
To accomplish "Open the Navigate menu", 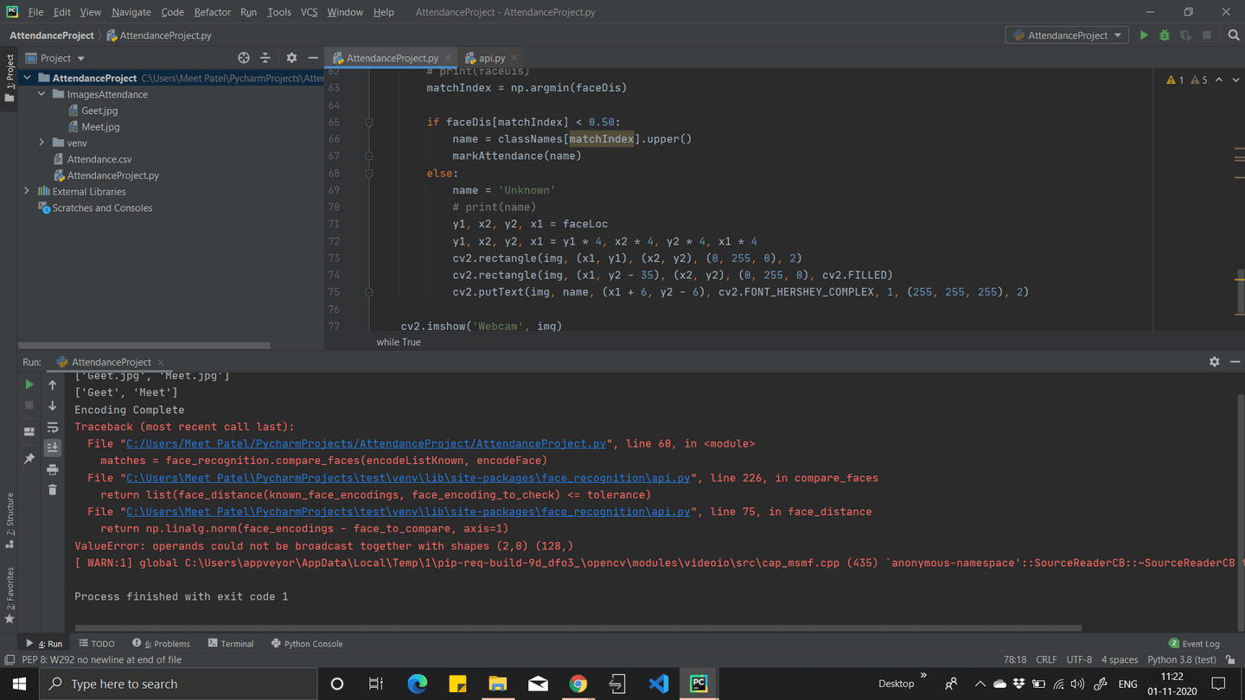I will (x=131, y=12).
